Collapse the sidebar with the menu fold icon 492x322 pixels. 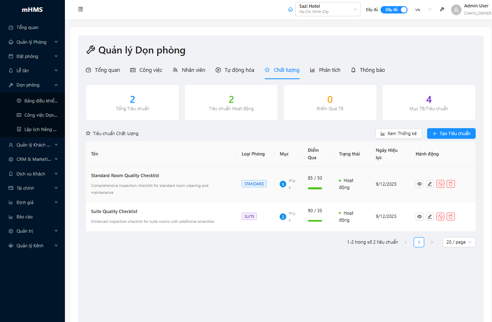click(80, 9)
